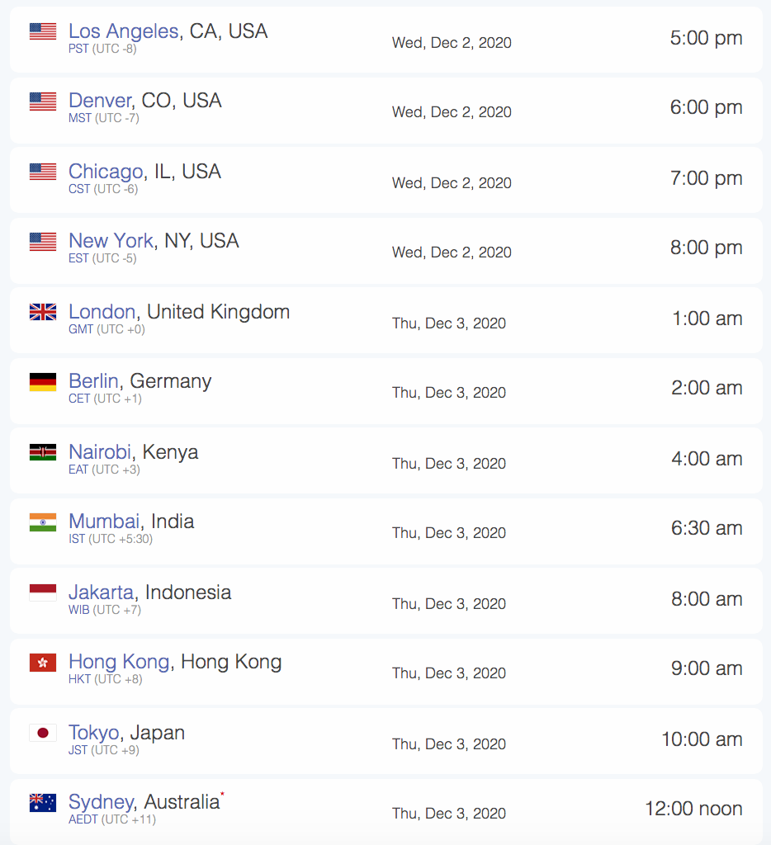Click the IST time zone abbreviation link
The image size is (771, 845).
click(77, 538)
